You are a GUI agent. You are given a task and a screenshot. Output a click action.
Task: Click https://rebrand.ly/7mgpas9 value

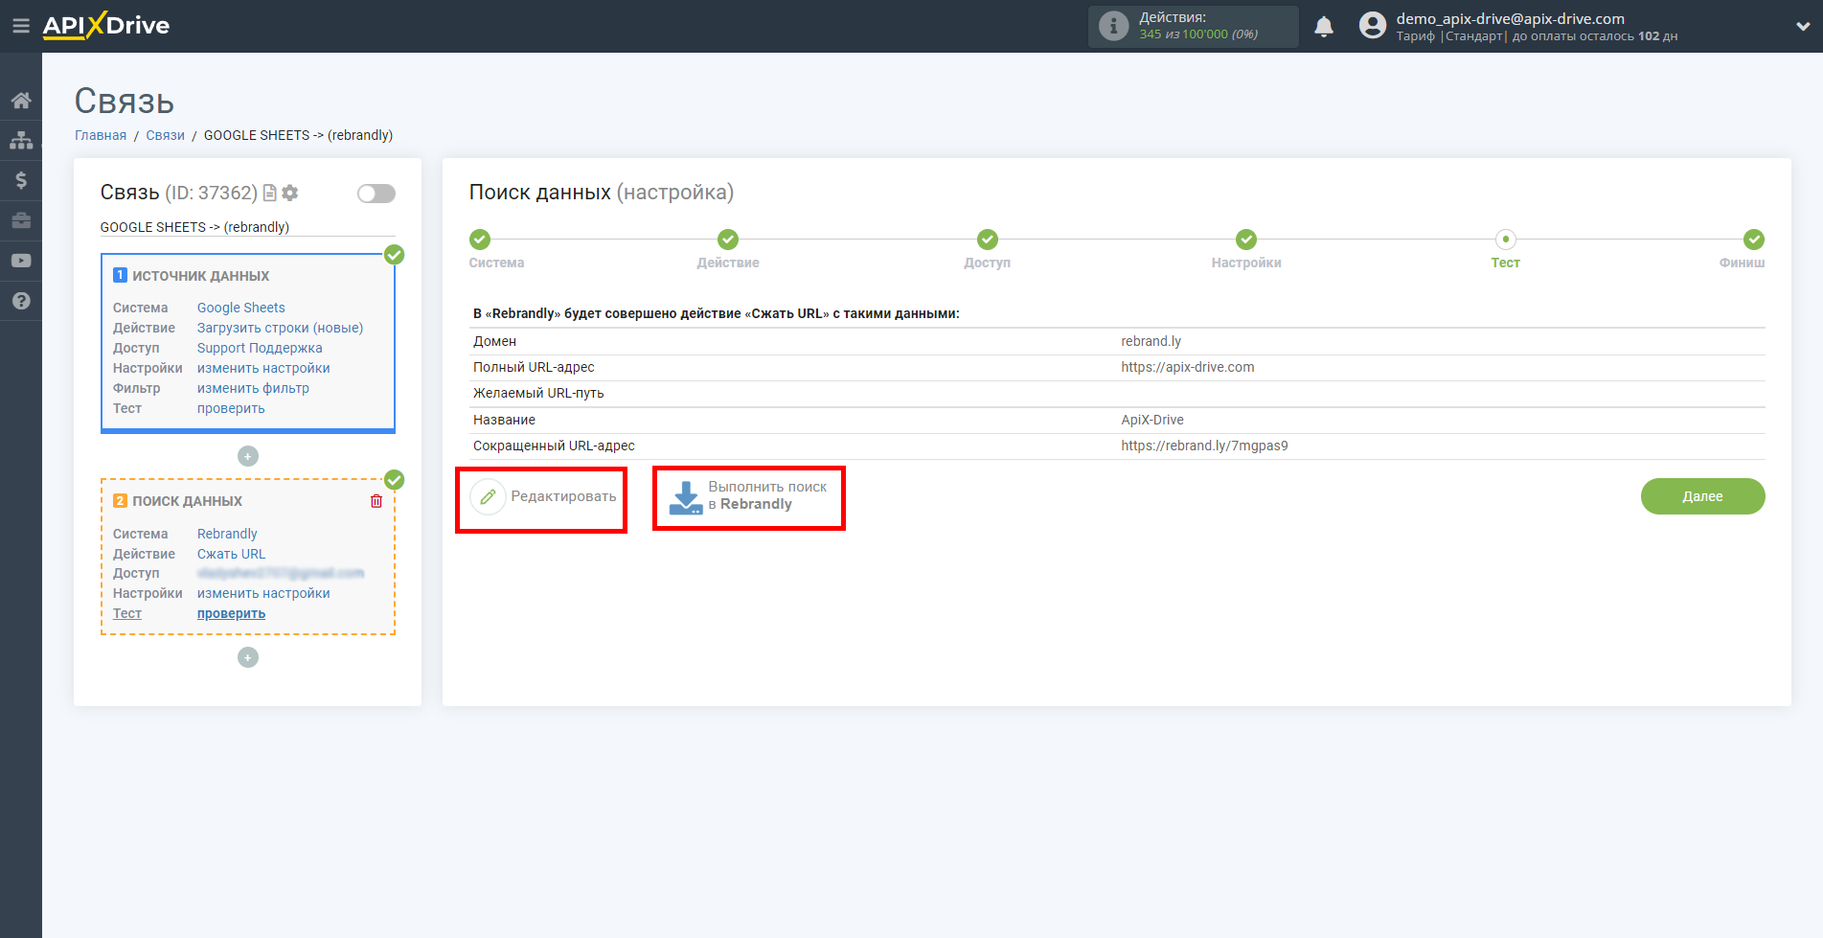(x=1204, y=446)
